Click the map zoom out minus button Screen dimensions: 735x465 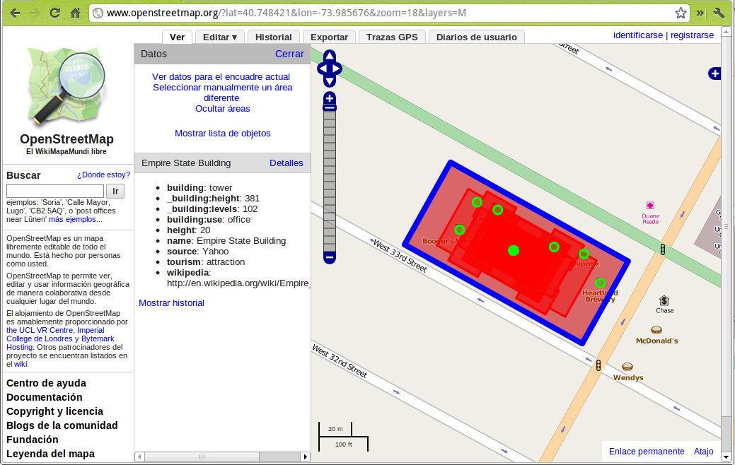(329, 258)
